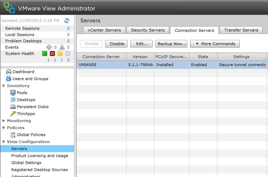Viewport: 268px width, 177px height.
Task: Open Persistent Disks under Inventory
Action: [32, 107]
